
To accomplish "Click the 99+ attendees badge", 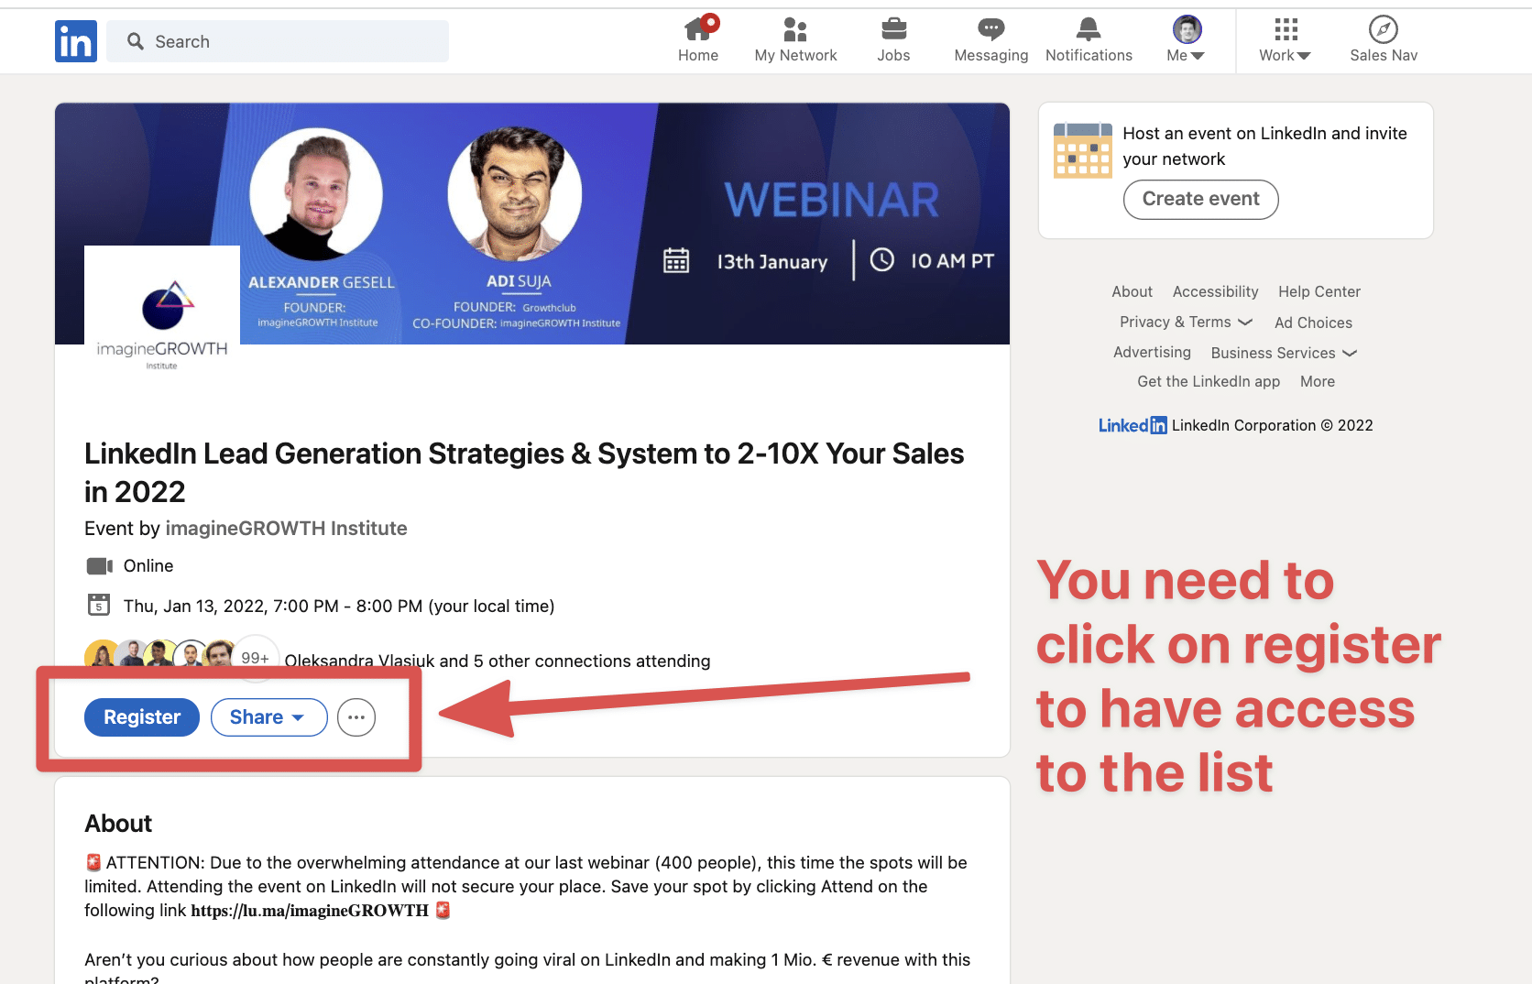I will (255, 658).
